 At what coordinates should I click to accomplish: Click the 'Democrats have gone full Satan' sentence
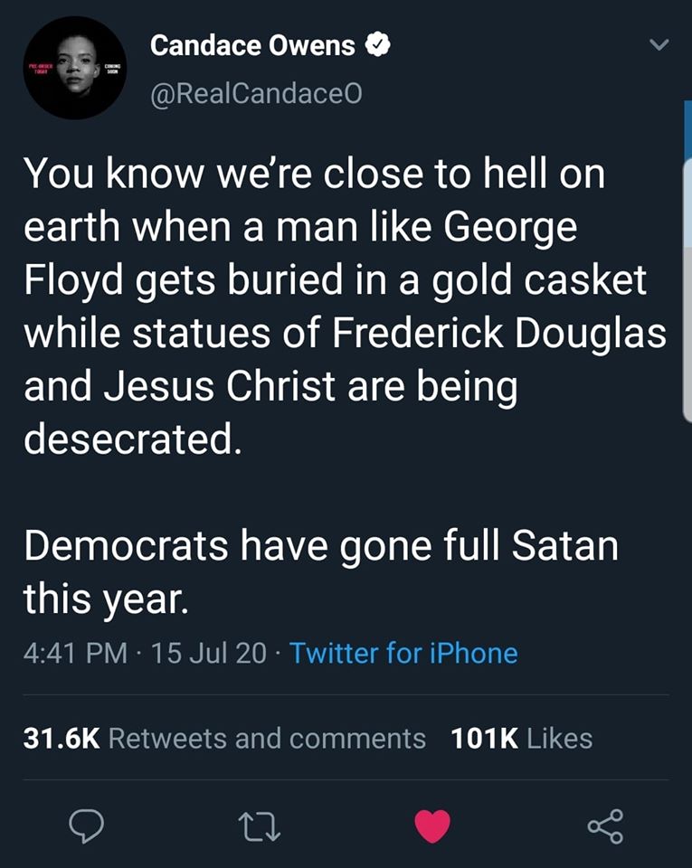[x=321, y=546]
